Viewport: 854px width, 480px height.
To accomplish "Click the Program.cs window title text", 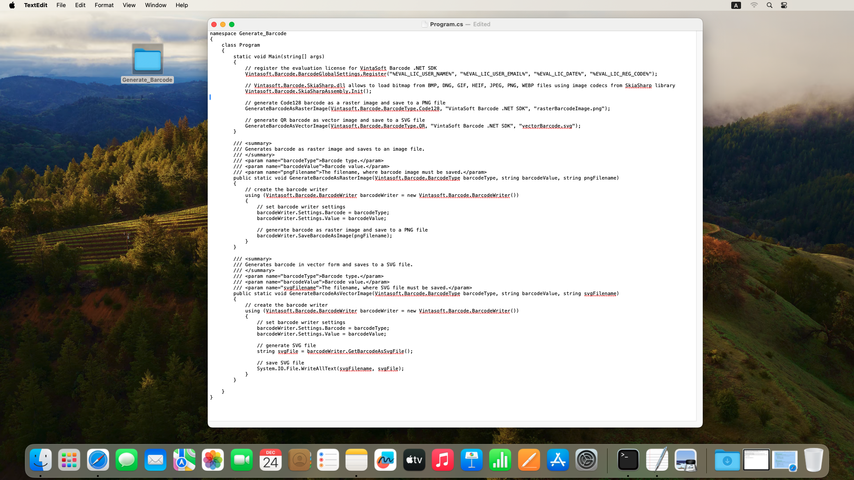I will [x=446, y=24].
